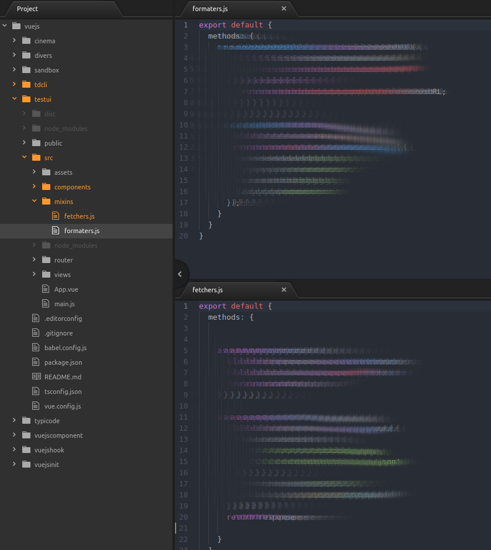Viewport: 491px width, 550px height.
Task: Click the App.vue file icon
Action: (46, 289)
